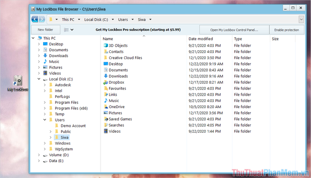Click date 10/5/2020 8:20 AM cell
Screen dimensions: 311x178
pos(205,107)
